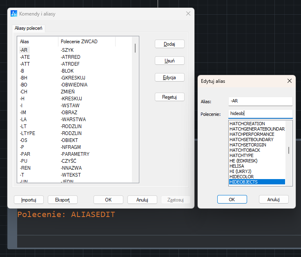Choose HE (EDKRESK) from the suggestion list
This screenshot has width=301, height=257.
(x=257, y=161)
